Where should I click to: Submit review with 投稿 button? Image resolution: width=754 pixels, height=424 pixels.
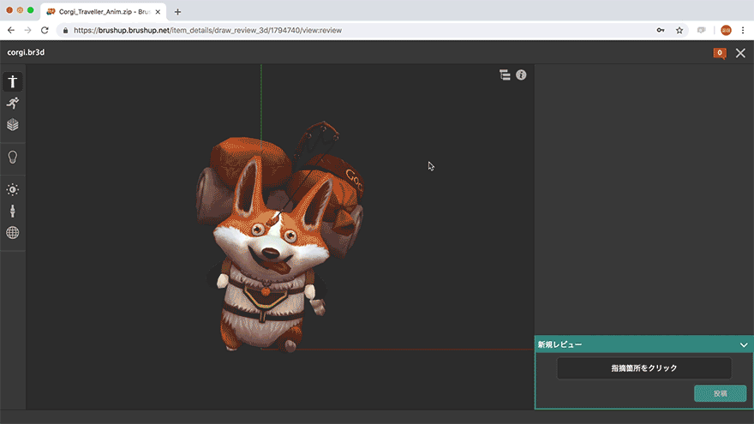coord(720,394)
